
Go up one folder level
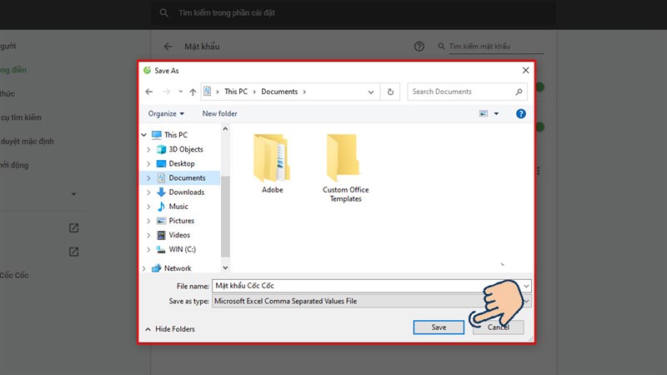point(193,92)
